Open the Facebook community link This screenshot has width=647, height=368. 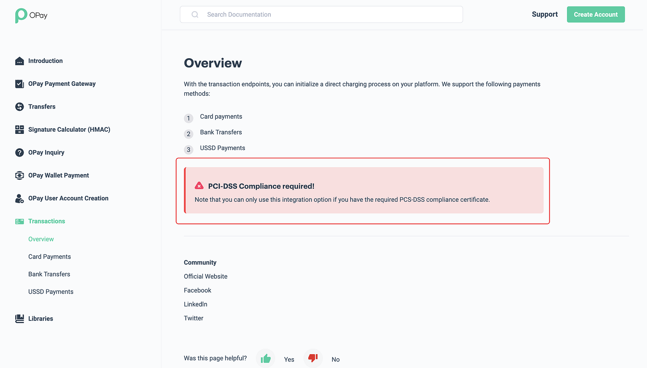tap(197, 290)
